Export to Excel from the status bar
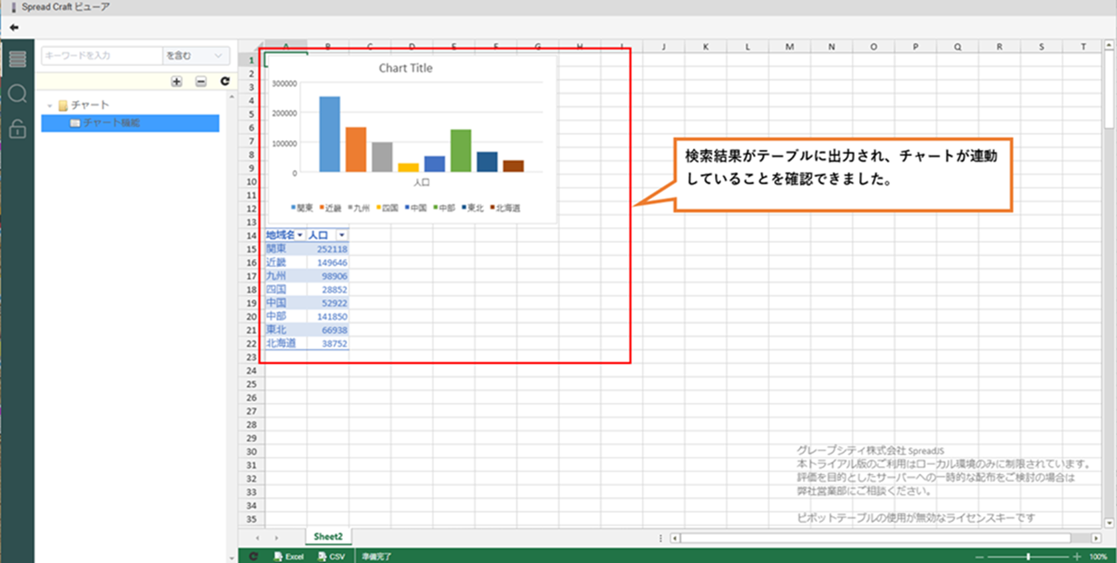The width and height of the screenshot is (1117, 563). (x=289, y=556)
